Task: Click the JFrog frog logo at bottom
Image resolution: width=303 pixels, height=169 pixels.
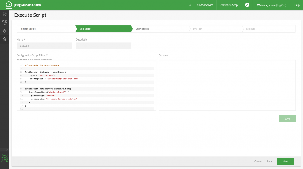Action: click(x=5, y=158)
